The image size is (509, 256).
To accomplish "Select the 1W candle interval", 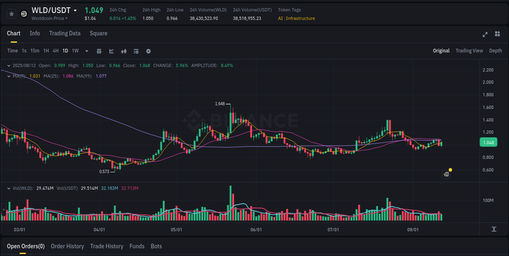I will pos(75,51).
